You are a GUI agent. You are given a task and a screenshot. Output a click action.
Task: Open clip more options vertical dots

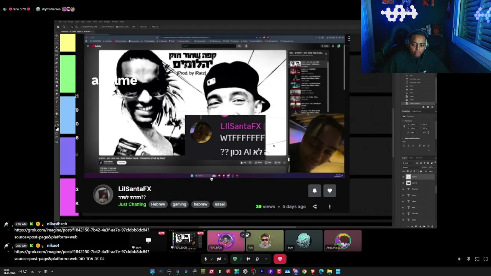[330, 207]
